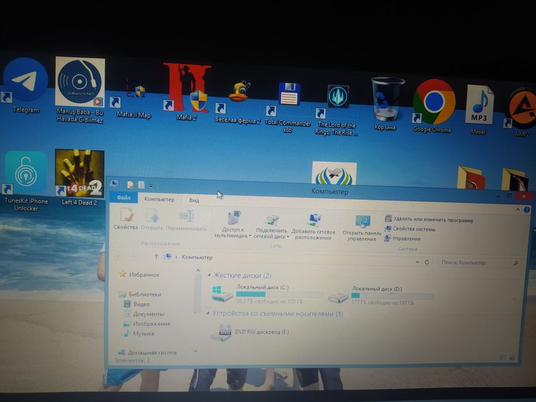Viewport: 536px width, 402px height.
Task: Open the Telegram desktop shortcut
Action: click(x=26, y=86)
